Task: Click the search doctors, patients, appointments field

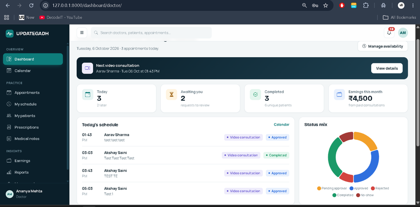Action: click(151, 33)
